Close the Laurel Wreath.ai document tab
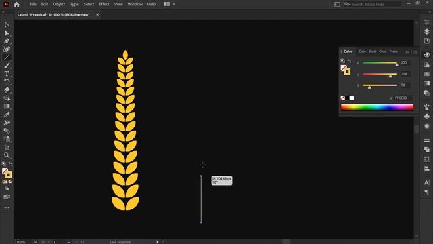The width and height of the screenshot is (433, 244). coord(97,14)
